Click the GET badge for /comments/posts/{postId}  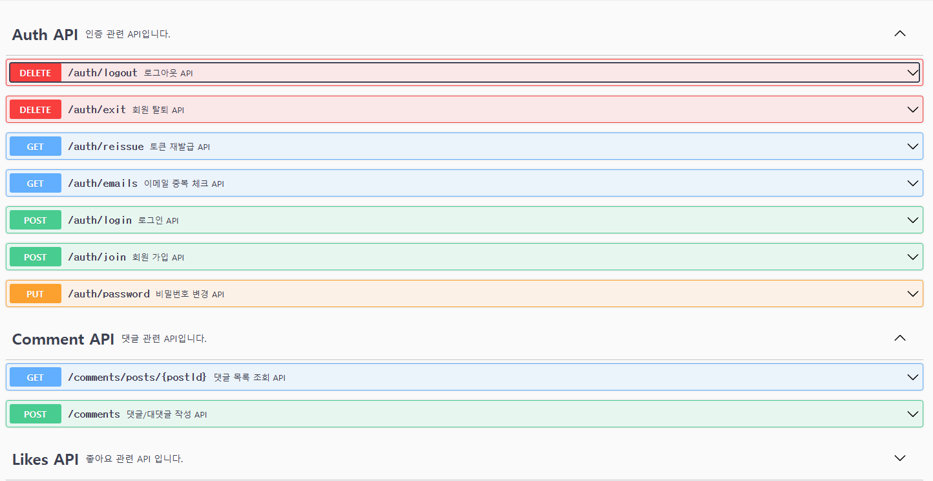tap(36, 378)
